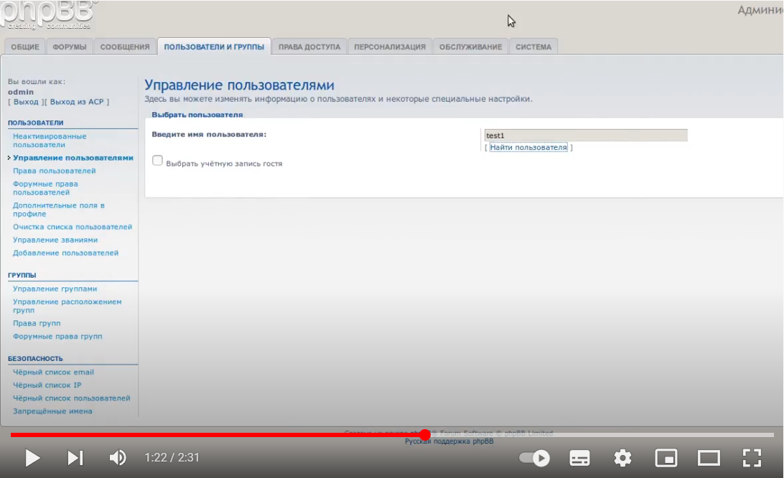Enable miniplayer mode

point(666,457)
